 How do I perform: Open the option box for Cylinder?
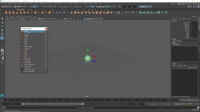point(46,36)
